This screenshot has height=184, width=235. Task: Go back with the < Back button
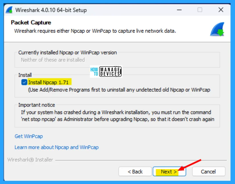135,171
